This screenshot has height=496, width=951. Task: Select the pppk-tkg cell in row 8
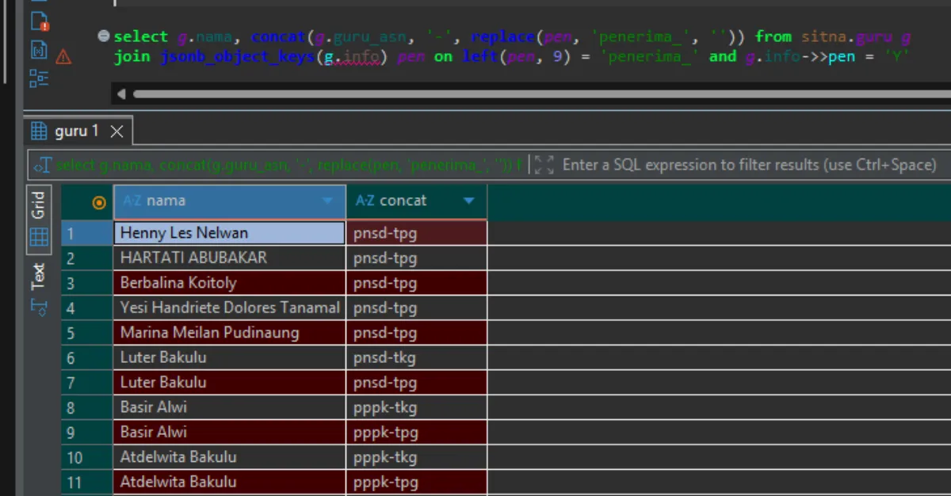tap(417, 407)
